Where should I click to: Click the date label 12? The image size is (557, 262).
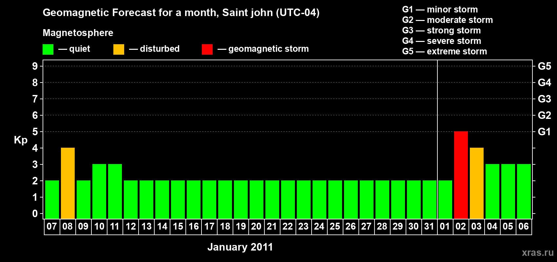(131, 227)
